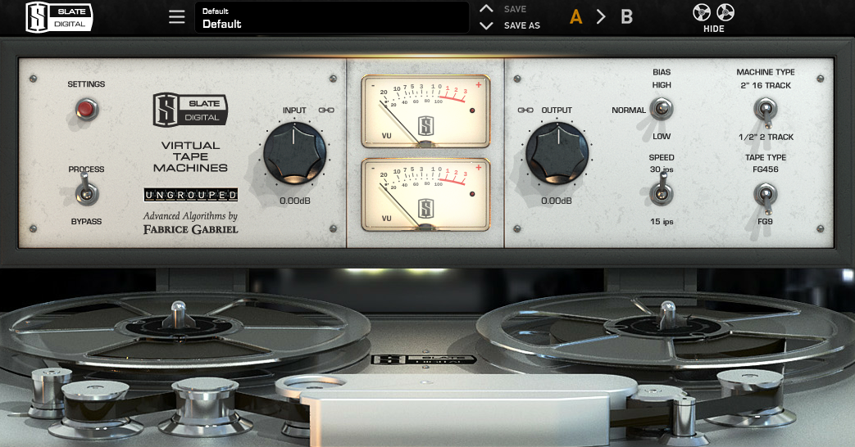The image size is (855, 447).
Task: Open the Default preset dropdown
Action: [x=331, y=17]
